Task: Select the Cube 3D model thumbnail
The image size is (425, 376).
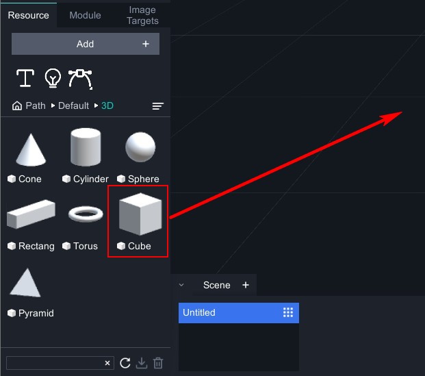Action: (140, 214)
